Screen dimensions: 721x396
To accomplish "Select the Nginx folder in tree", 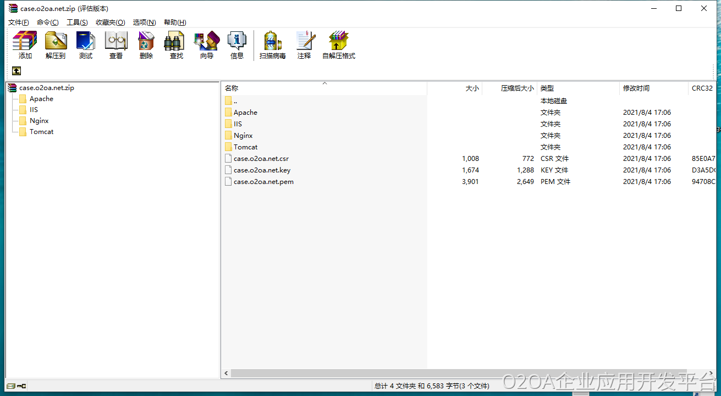I will point(39,121).
